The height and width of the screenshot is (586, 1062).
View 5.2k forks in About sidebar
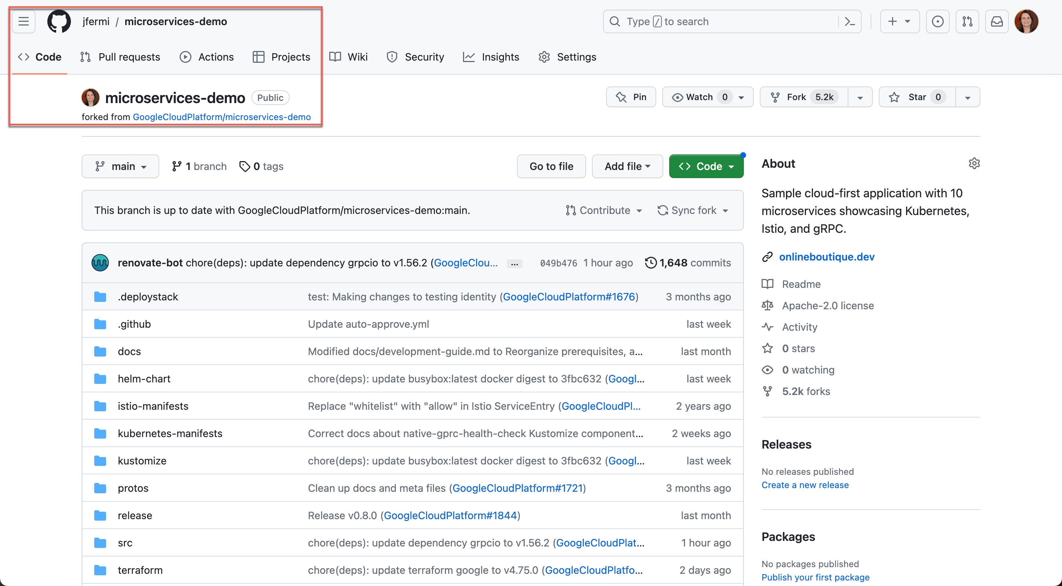pos(806,391)
